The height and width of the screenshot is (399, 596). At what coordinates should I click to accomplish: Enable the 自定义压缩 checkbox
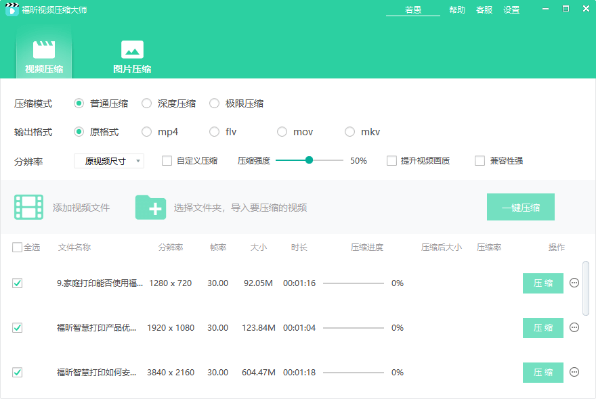pyautogui.click(x=166, y=160)
